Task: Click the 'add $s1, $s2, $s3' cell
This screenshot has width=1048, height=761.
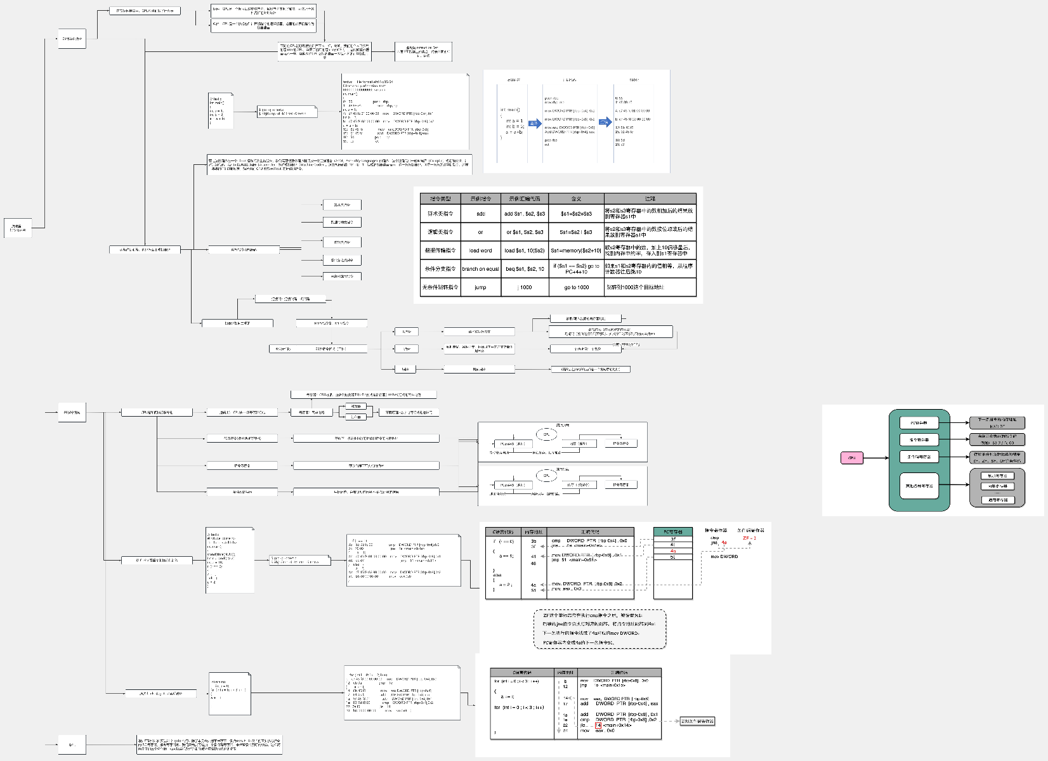Action: click(x=524, y=214)
